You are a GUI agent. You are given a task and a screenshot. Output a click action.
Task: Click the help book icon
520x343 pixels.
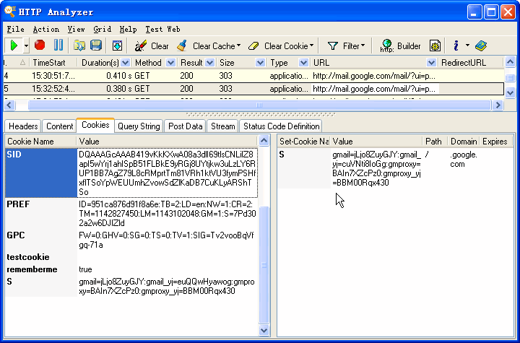tap(481, 45)
